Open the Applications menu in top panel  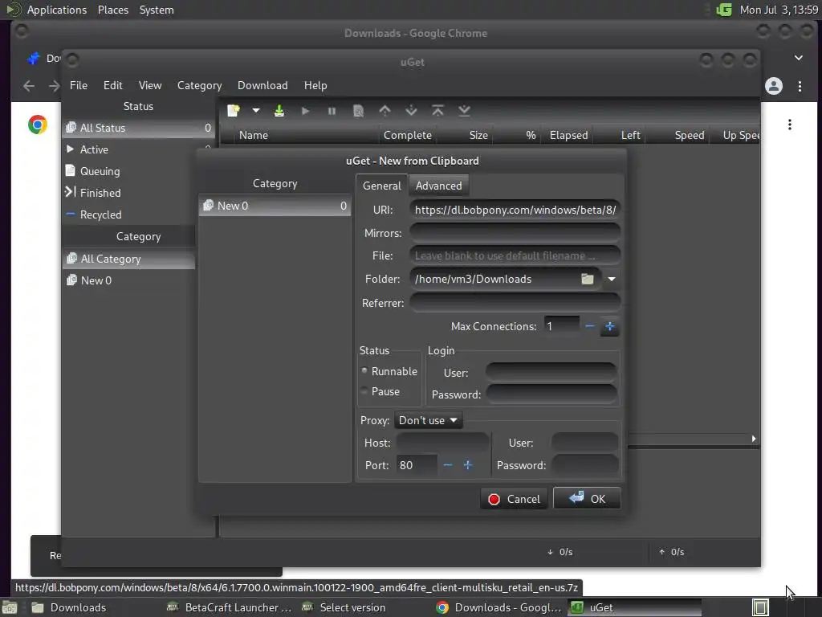click(x=57, y=10)
